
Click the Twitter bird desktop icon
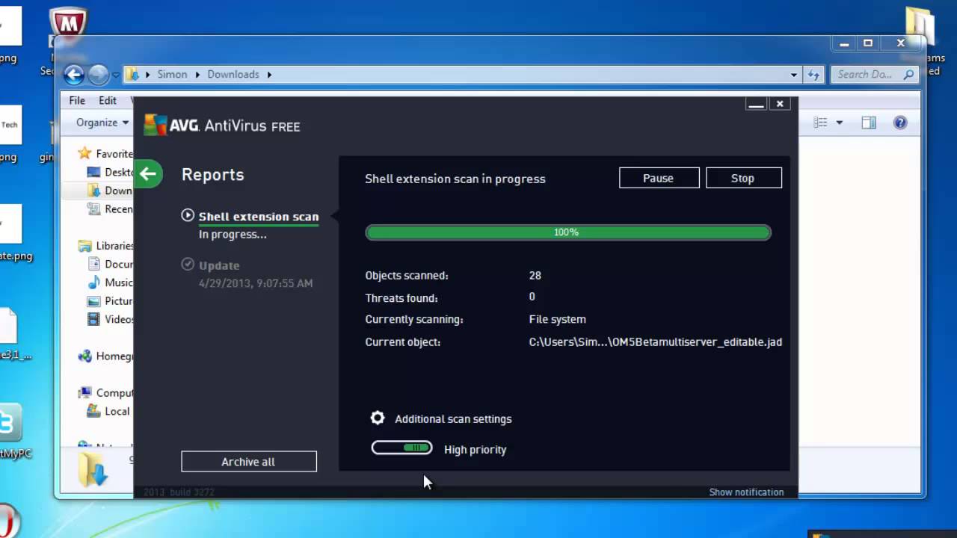9,423
